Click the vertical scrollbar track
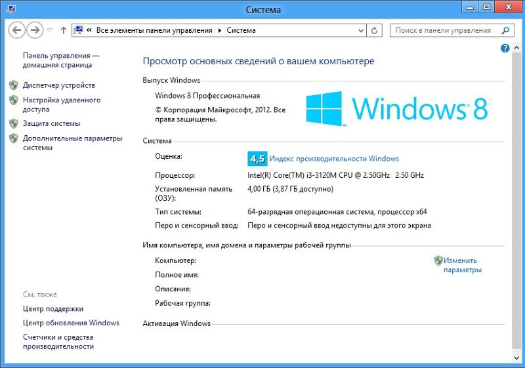525x368 pixels. coord(516,201)
